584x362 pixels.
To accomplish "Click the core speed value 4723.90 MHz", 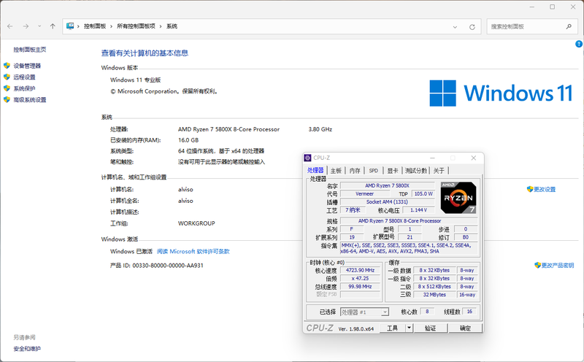I will [x=360, y=270].
